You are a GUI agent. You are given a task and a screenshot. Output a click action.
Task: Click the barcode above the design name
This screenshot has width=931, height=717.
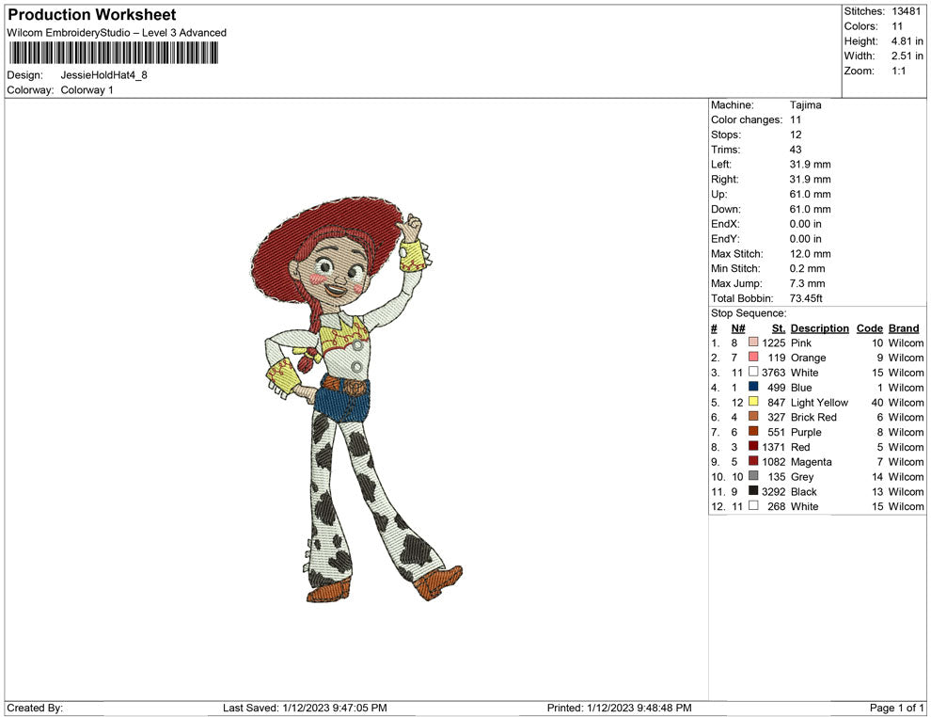(112, 54)
